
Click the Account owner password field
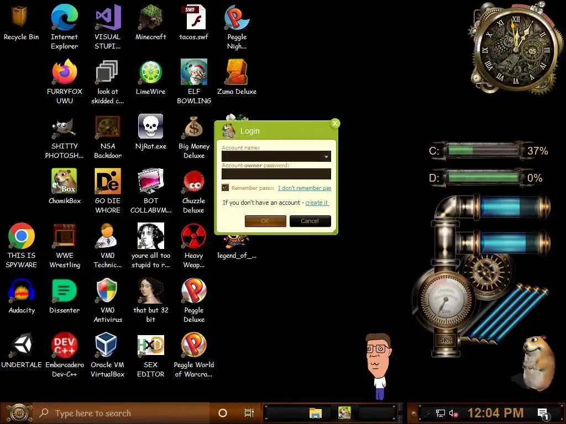click(x=276, y=174)
